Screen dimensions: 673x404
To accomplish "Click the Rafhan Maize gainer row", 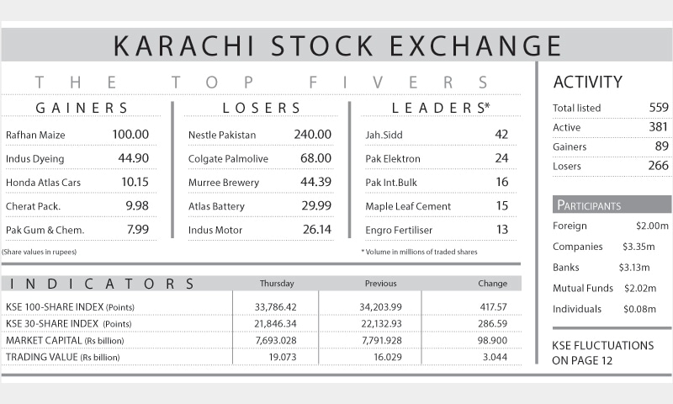I will (x=77, y=135).
